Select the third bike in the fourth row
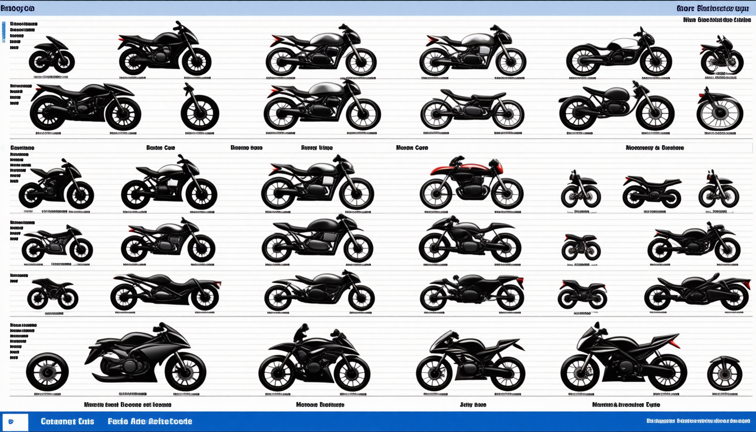756x432 pixels. pyautogui.click(x=317, y=238)
